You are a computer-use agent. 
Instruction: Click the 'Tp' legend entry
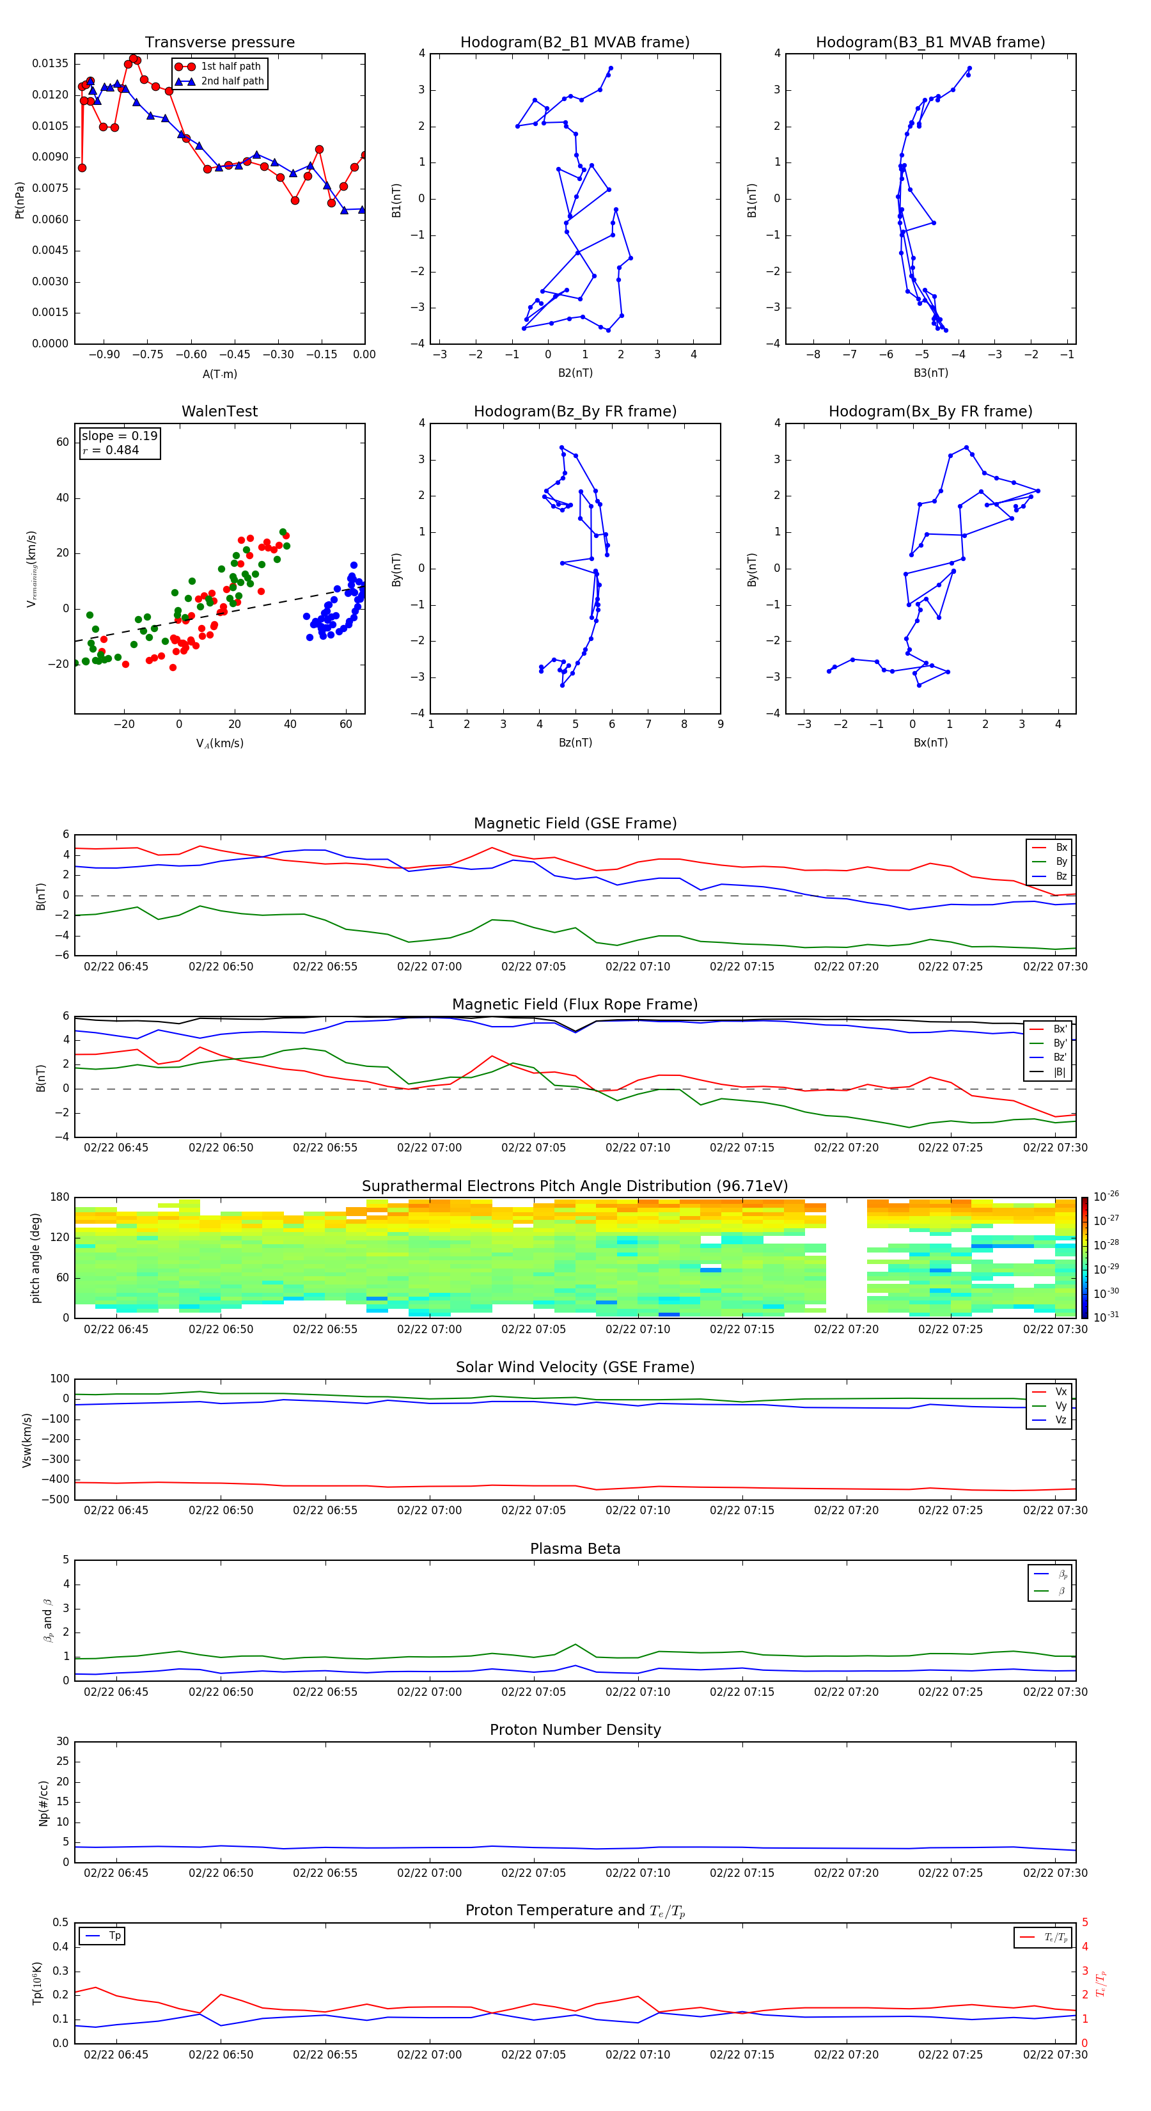102,1936
